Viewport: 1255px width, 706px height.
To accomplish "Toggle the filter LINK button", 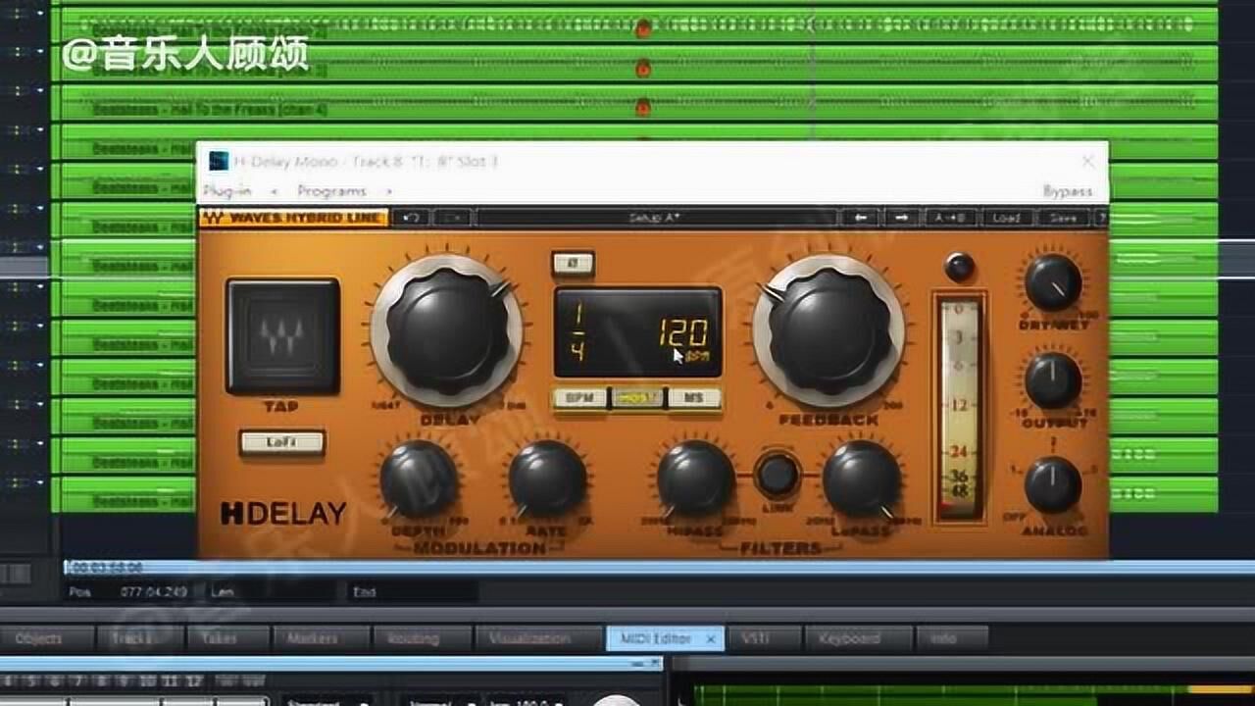I will click(778, 476).
